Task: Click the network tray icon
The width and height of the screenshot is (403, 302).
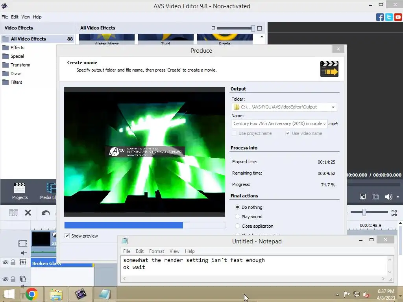Action: [x=357, y=295]
